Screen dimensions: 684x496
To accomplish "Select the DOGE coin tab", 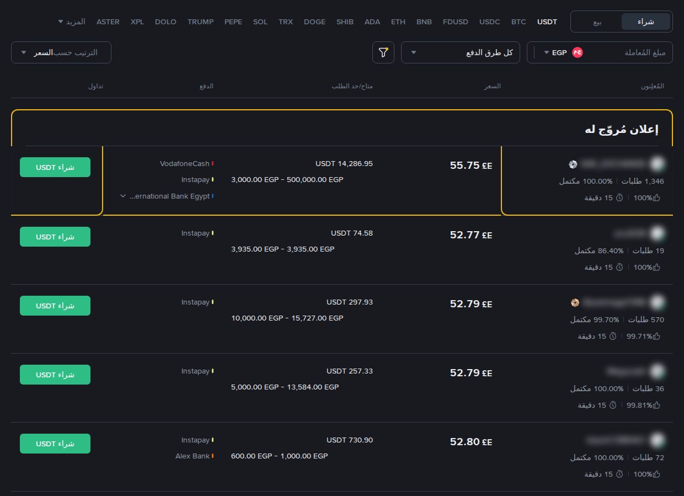I will click(x=314, y=22).
